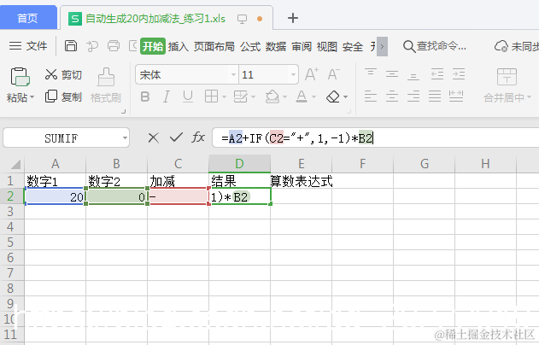Click the eraser clear icon
Image resolution: width=539 pixels, height=345 pixels.
(x=333, y=96)
